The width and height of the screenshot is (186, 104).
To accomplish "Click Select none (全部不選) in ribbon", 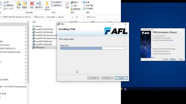I will point(88,5).
